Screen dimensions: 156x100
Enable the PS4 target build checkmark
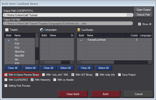[x=9, y=44]
